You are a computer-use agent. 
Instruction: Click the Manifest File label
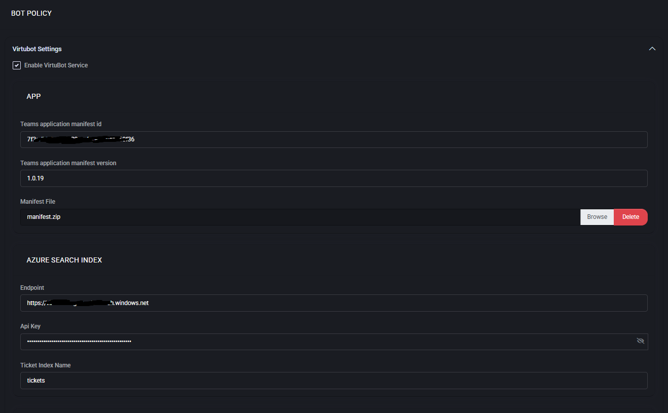coord(38,202)
